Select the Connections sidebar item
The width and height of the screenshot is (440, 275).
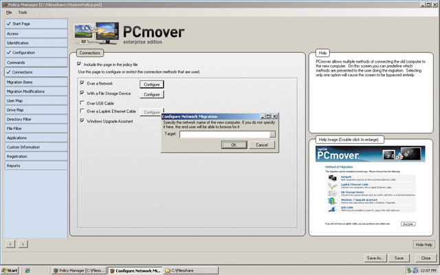[36, 72]
